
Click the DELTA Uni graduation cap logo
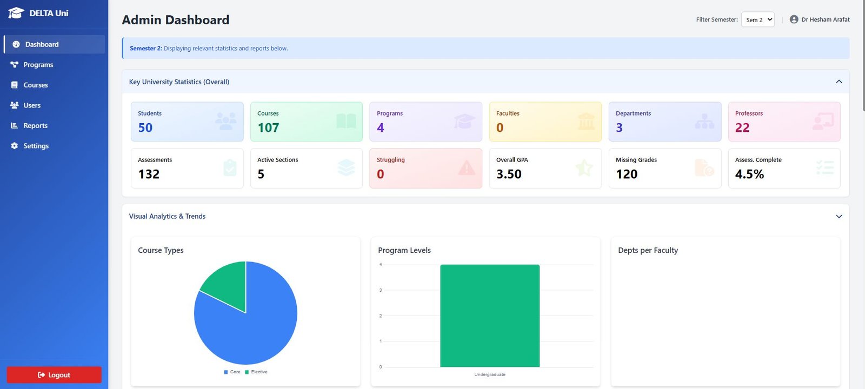(16, 13)
